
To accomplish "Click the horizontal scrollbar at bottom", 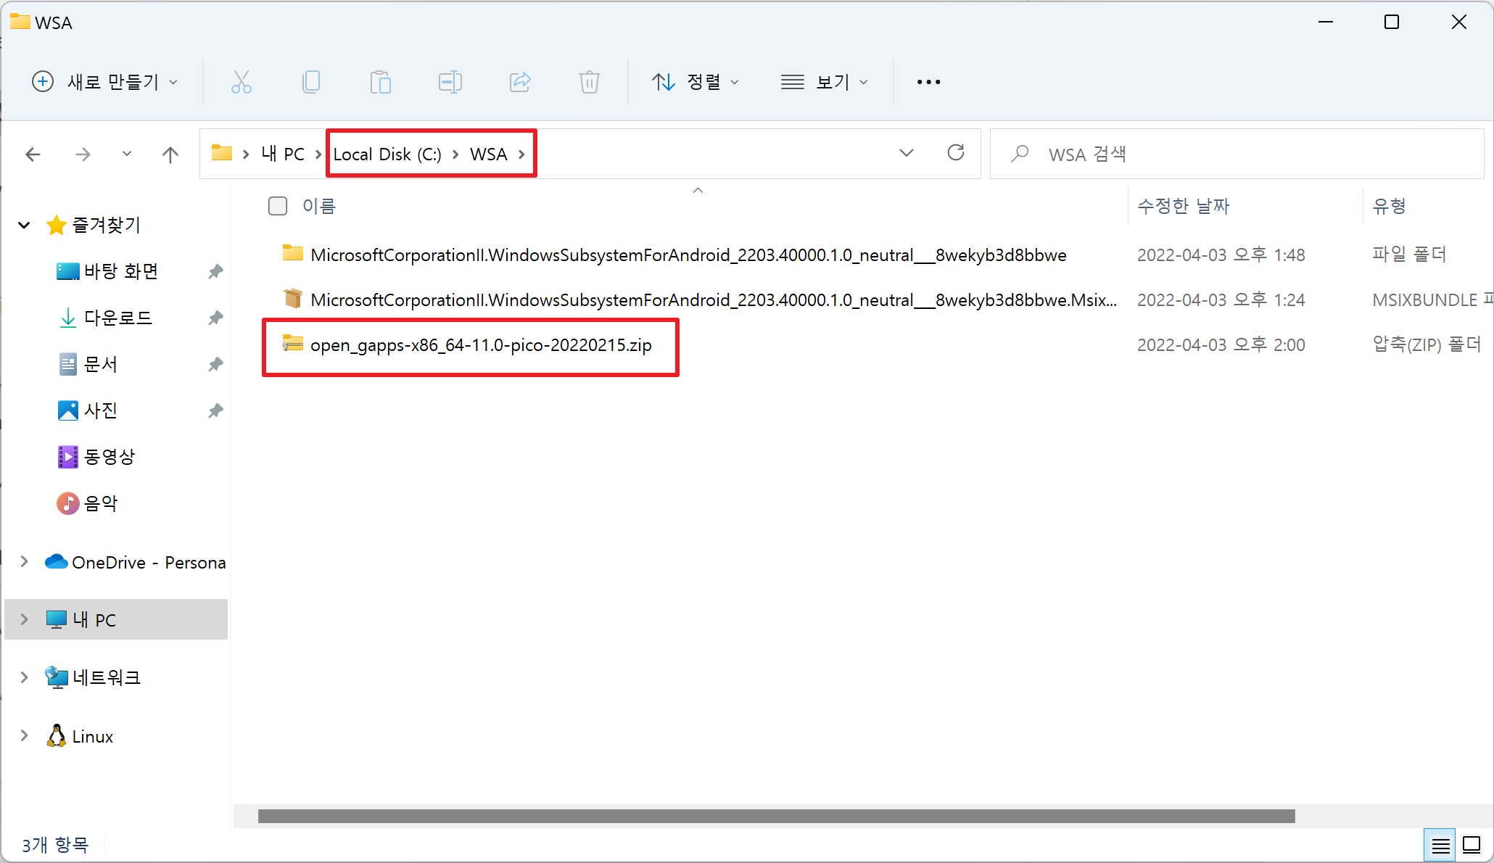I will (x=776, y=817).
